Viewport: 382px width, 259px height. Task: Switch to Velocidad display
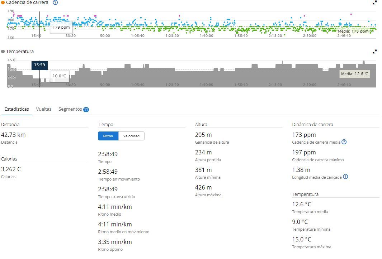point(131,136)
